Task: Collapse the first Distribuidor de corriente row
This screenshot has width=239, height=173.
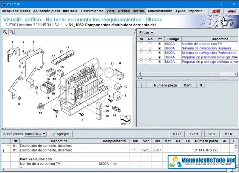Action: tap(8, 146)
